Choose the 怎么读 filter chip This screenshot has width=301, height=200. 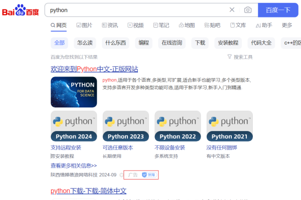[x=85, y=43]
